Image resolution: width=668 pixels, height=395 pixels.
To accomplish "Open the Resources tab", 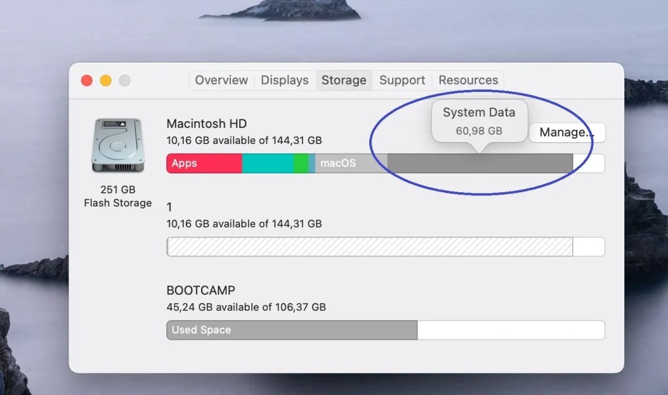I will pos(468,80).
